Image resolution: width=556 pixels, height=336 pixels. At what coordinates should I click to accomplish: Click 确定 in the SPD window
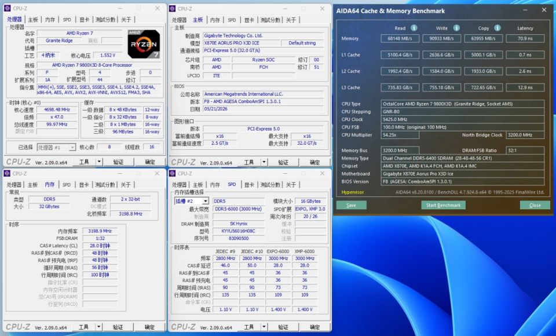click(x=315, y=327)
